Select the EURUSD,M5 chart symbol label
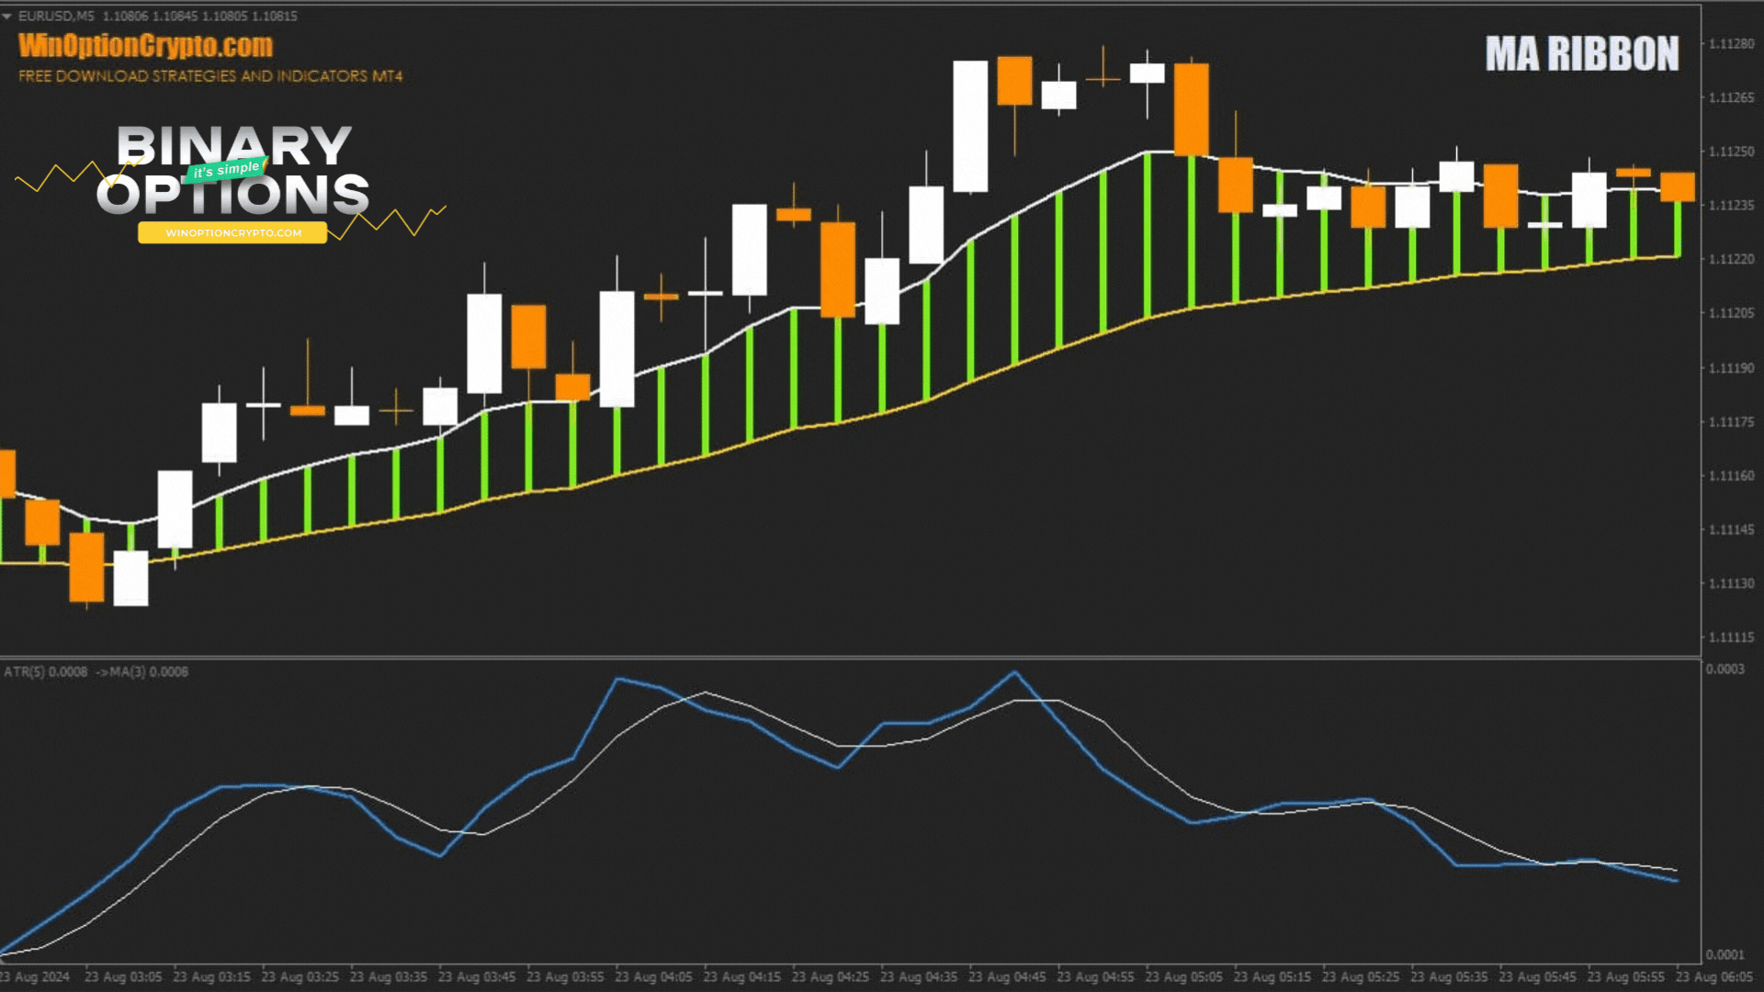Image resolution: width=1764 pixels, height=992 pixels. pos(56,15)
